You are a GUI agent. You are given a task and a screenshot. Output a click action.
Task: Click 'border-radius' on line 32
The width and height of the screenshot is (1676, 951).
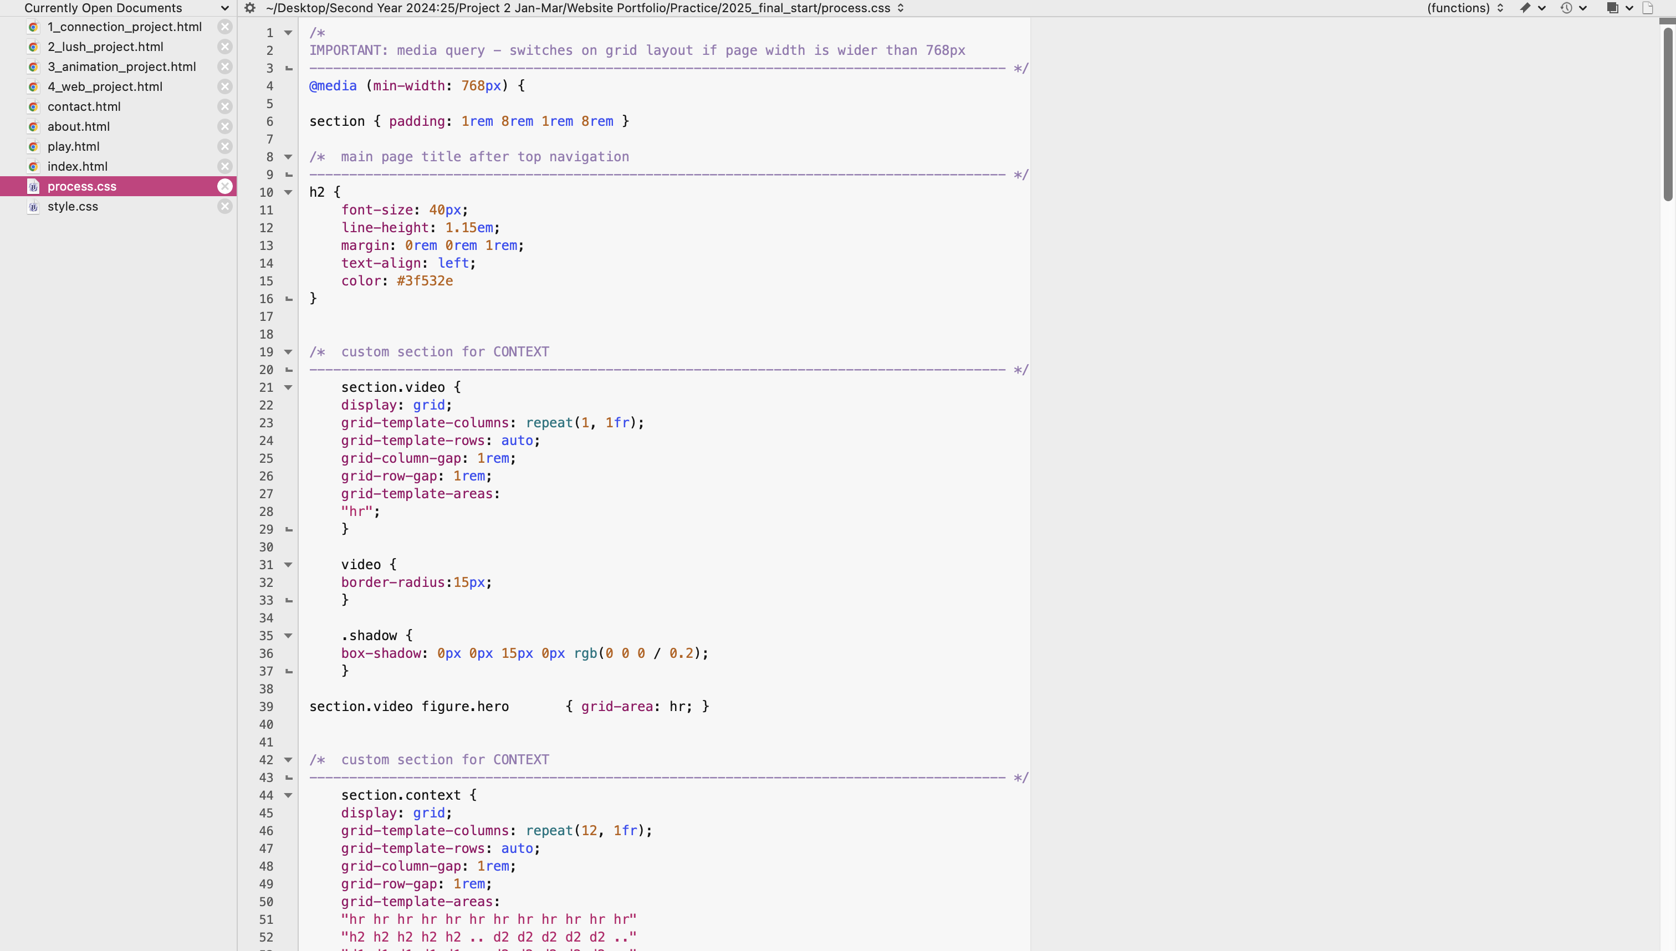coord(392,582)
